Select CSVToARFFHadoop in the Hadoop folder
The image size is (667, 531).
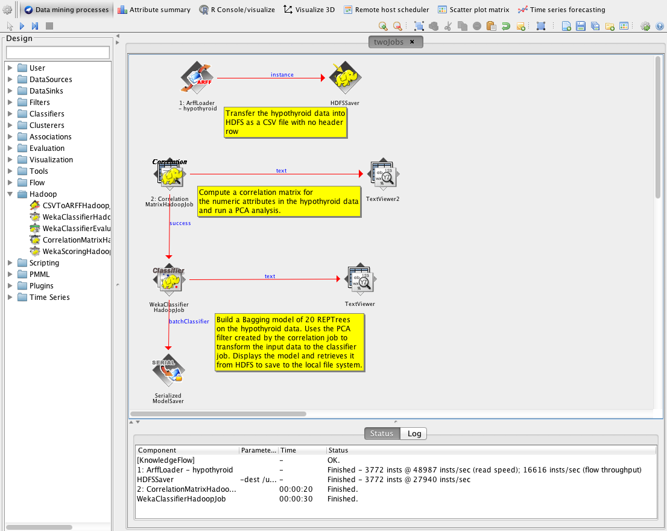coord(70,206)
